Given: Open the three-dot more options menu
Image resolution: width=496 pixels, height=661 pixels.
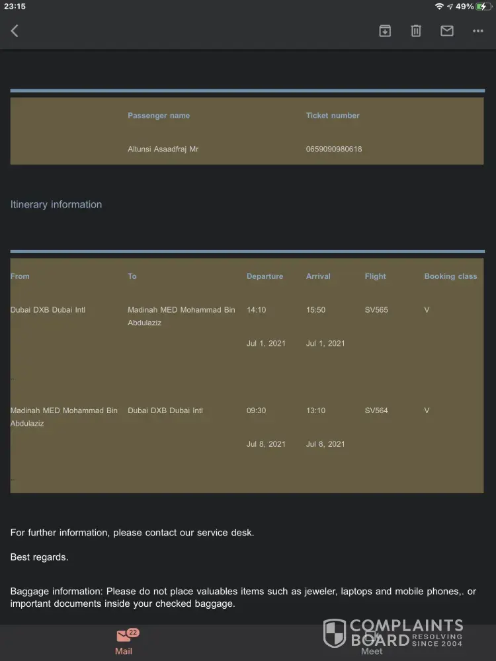Looking at the screenshot, I should [478, 30].
